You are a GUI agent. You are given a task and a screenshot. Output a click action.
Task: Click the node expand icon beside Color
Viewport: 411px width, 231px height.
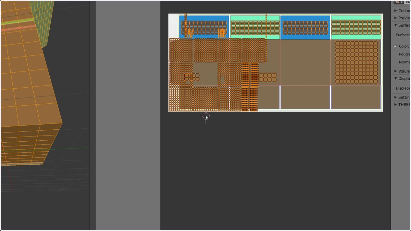pos(395,46)
